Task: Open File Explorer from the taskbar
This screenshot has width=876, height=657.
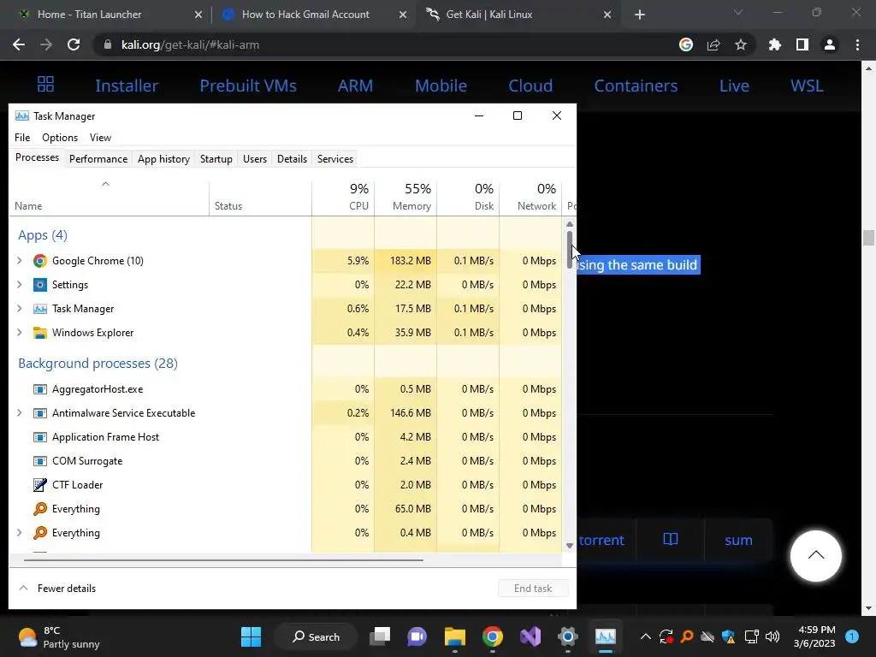Action: point(455,636)
